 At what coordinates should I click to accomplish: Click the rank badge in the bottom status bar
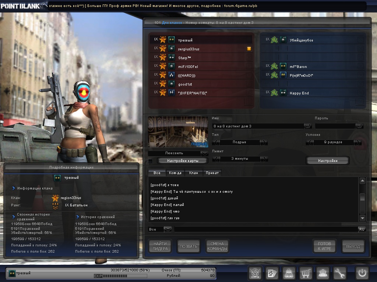(x=12, y=273)
